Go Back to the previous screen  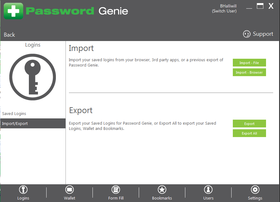[9, 35]
